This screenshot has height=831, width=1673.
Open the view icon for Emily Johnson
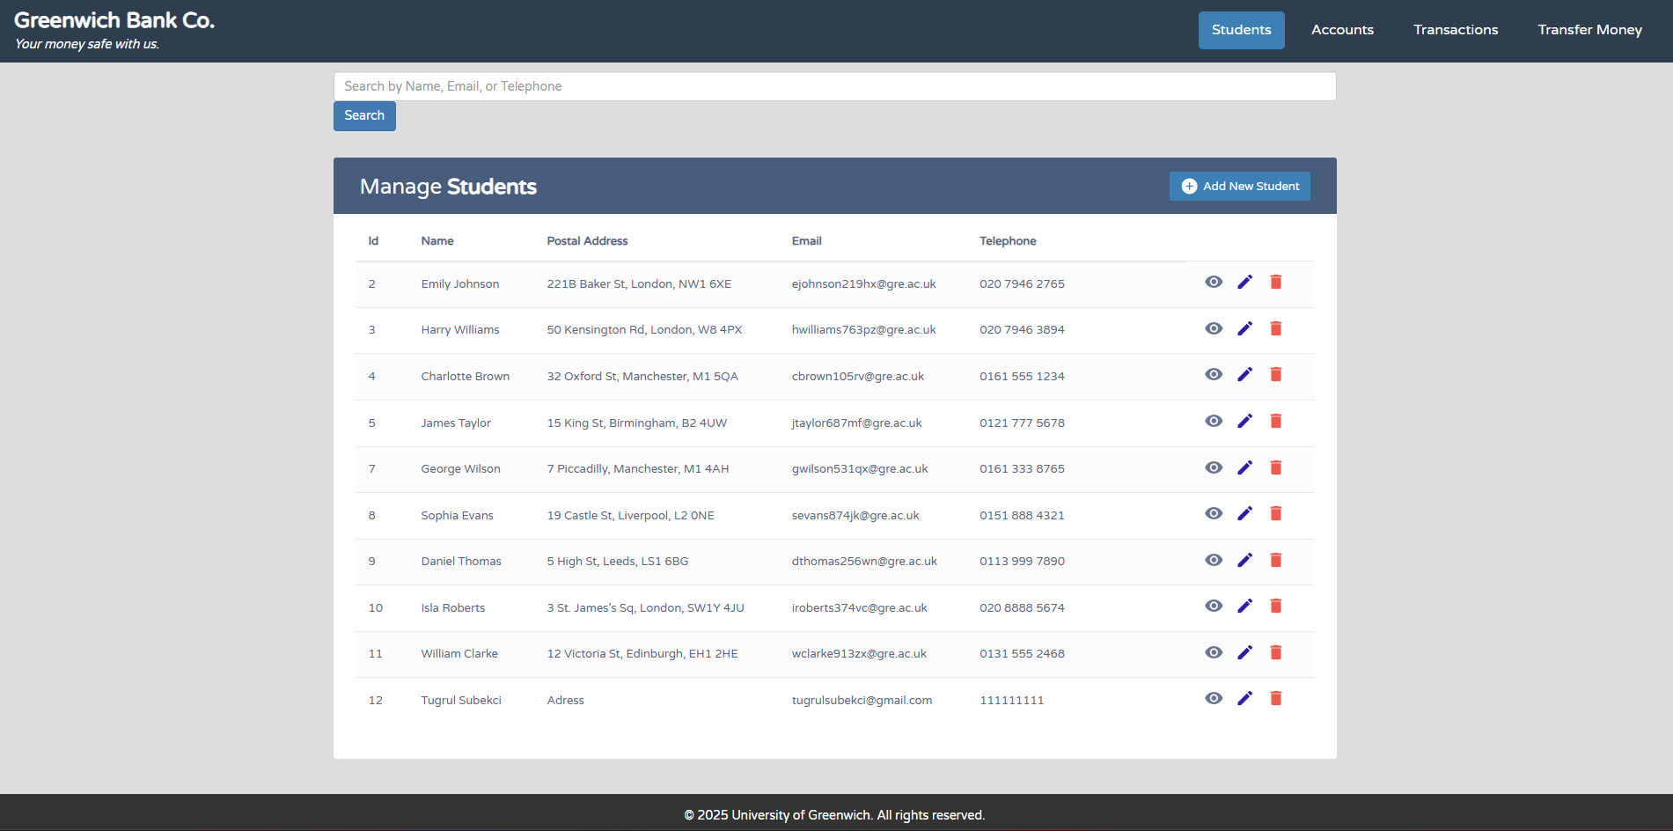(x=1214, y=282)
